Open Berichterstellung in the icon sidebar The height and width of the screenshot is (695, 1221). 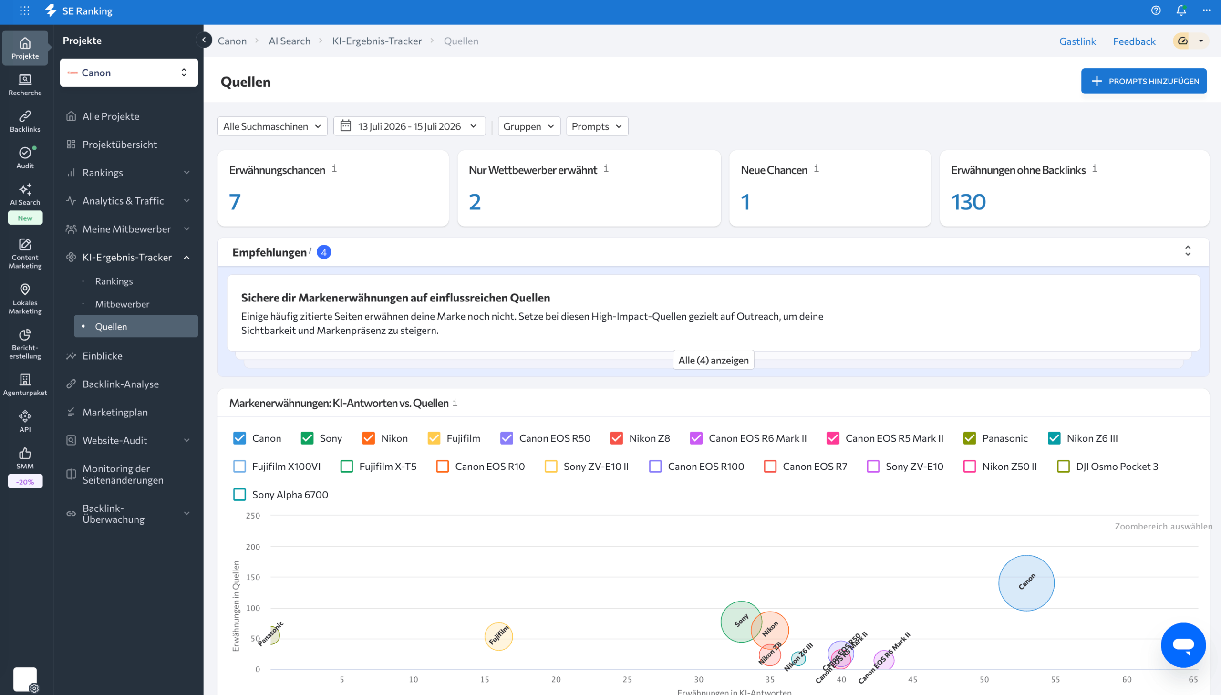[x=25, y=343]
